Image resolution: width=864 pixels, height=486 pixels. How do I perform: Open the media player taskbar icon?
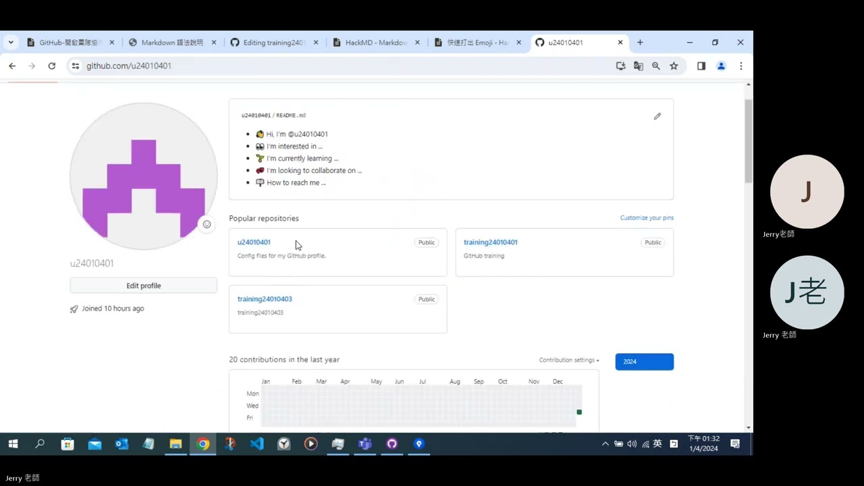(x=310, y=444)
